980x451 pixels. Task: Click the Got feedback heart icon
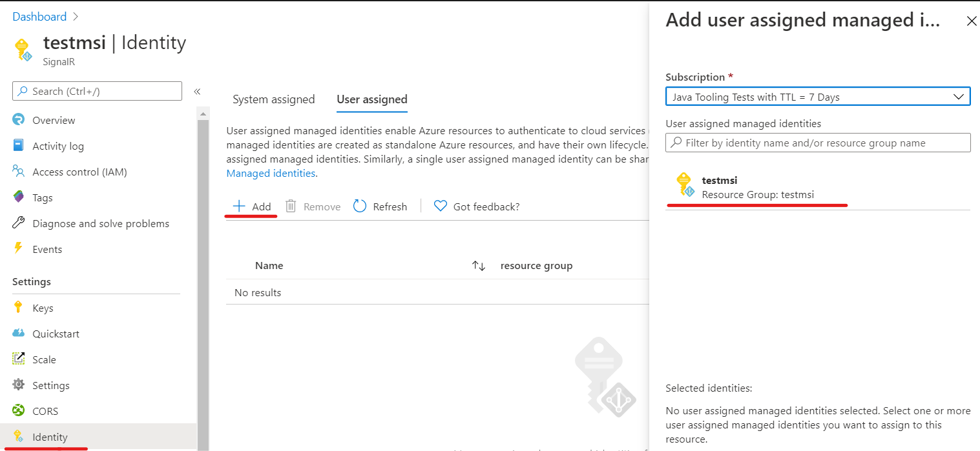point(441,206)
